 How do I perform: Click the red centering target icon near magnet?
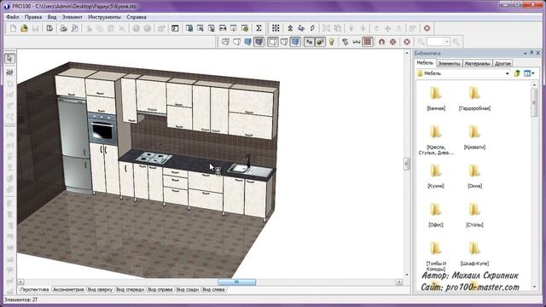click(x=392, y=42)
